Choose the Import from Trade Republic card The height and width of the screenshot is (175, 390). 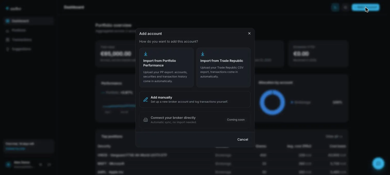(223, 67)
